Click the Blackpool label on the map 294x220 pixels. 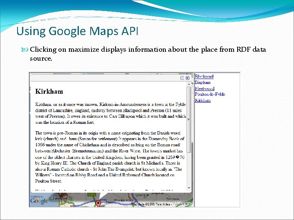[60, 198]
